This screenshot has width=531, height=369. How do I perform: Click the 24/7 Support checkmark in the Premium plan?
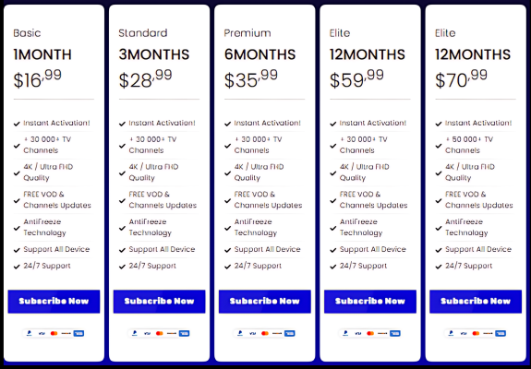[227, 267]
